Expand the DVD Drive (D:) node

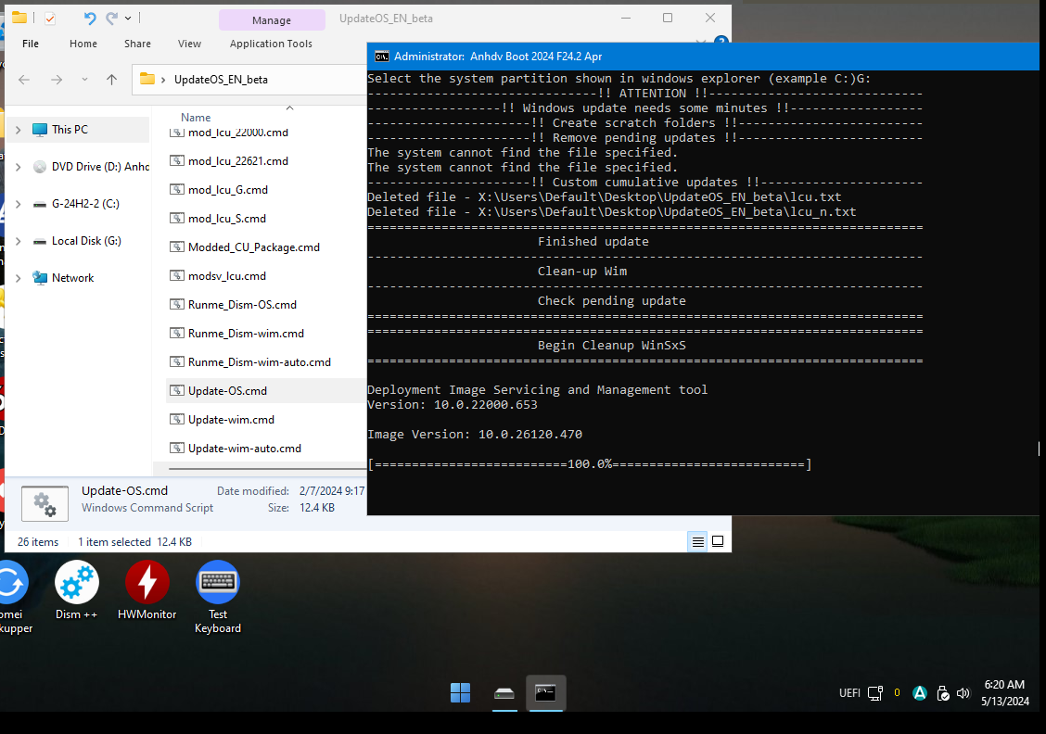(x=18, y=167)
